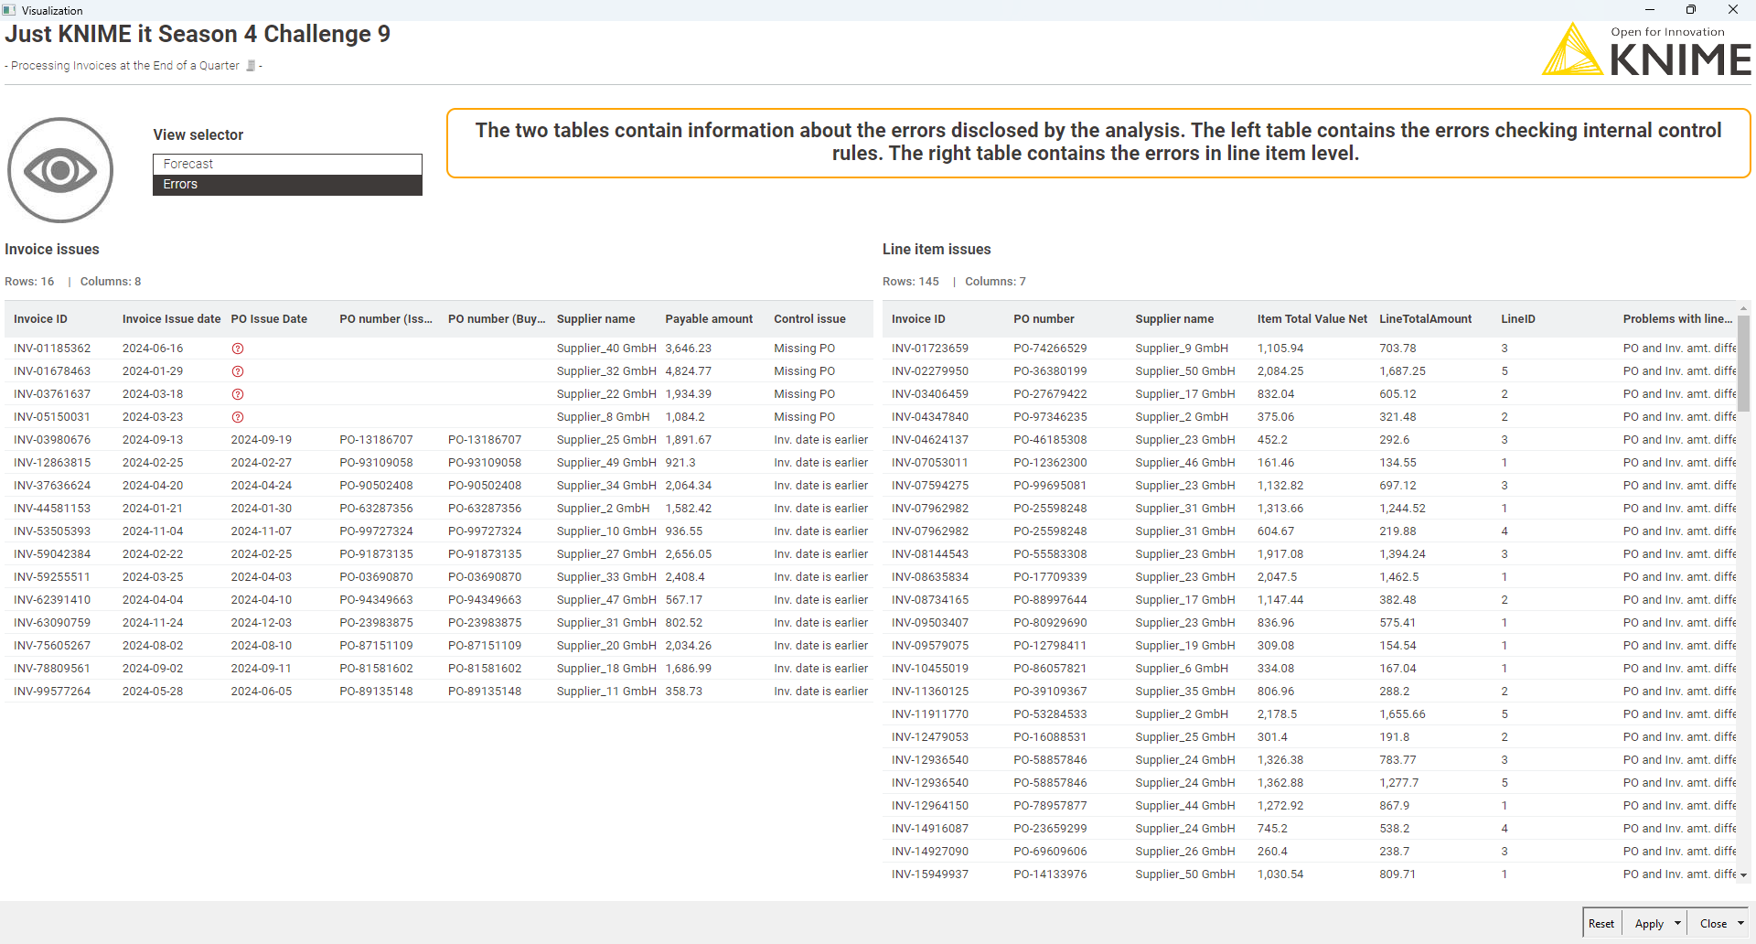Screen dimensions: 1756x944
Task: Sort Line item issues by Invoice ID
Action: [x=918, y=319]
